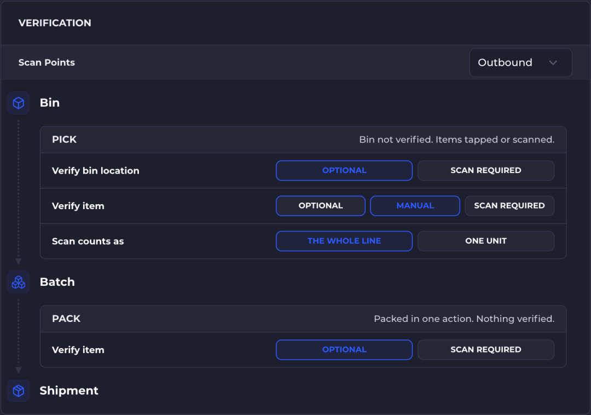
Task: Set Pick Verify item to Scan Required
Action: (509, 206)
